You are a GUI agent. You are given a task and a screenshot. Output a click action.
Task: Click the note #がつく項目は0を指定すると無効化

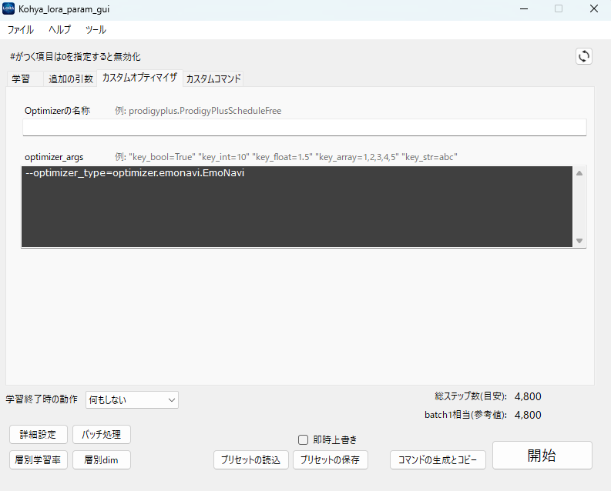76,57
